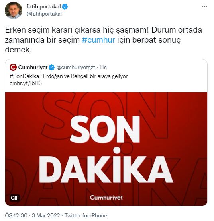Open fatih portakal's profile avatar photo
Screen dimensions: 214x221
[x=14, y=10]
